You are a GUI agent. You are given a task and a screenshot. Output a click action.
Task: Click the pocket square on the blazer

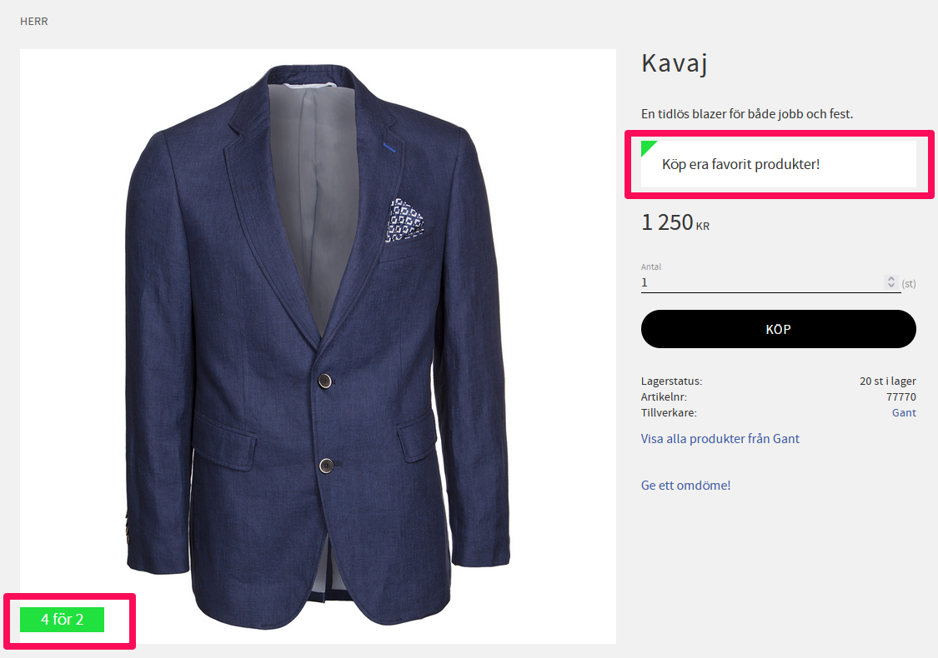[404, 221]
